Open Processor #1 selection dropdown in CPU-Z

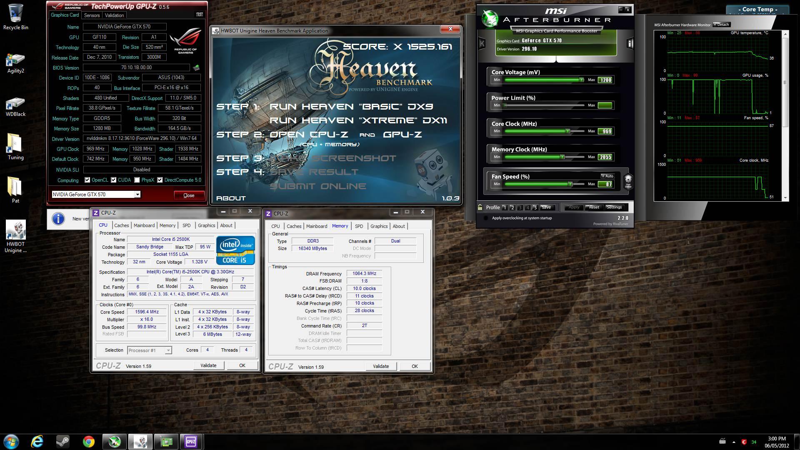[x=168, y=350]
